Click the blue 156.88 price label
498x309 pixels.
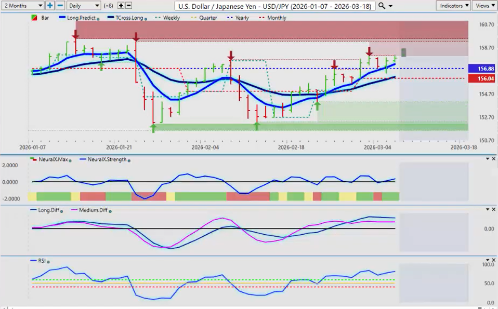481,69
